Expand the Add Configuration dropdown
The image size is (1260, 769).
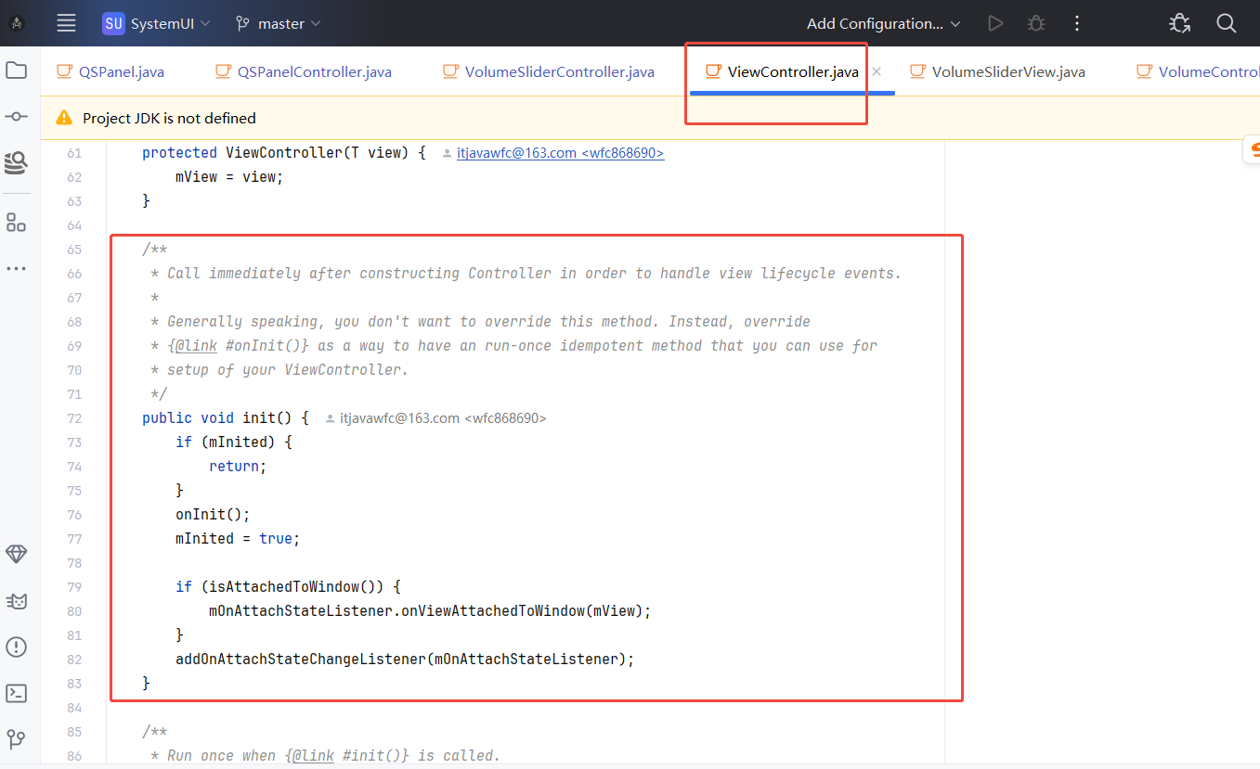tap(883, 23)
